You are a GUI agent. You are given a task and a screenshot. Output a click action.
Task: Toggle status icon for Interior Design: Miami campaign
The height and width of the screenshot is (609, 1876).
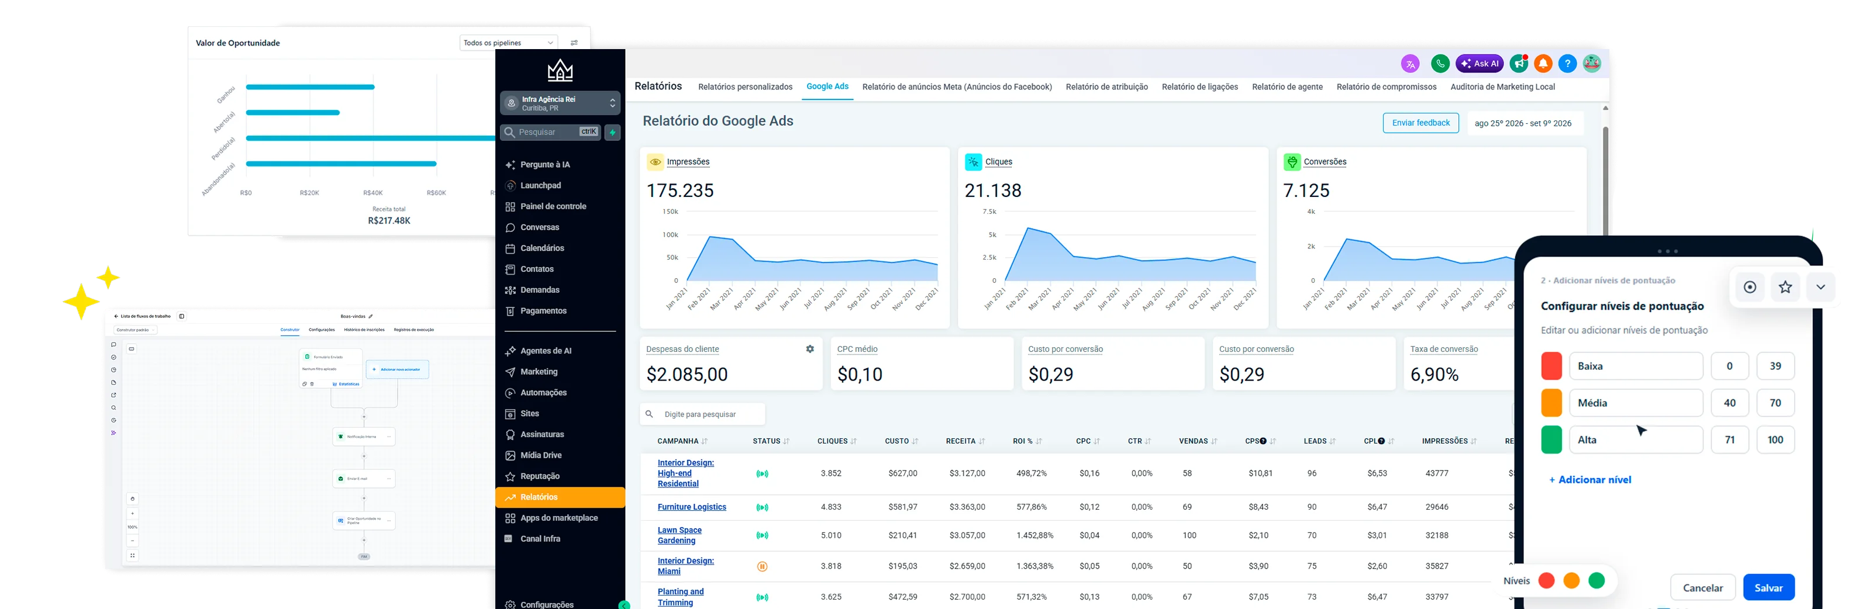762,567
